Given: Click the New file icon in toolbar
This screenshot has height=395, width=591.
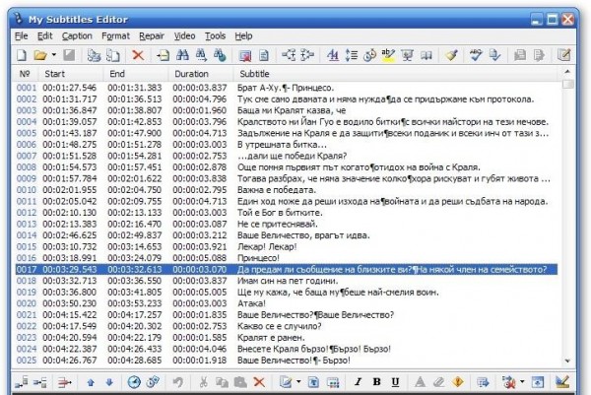Looking at the screenshot, I should click(x=22, y=55).
